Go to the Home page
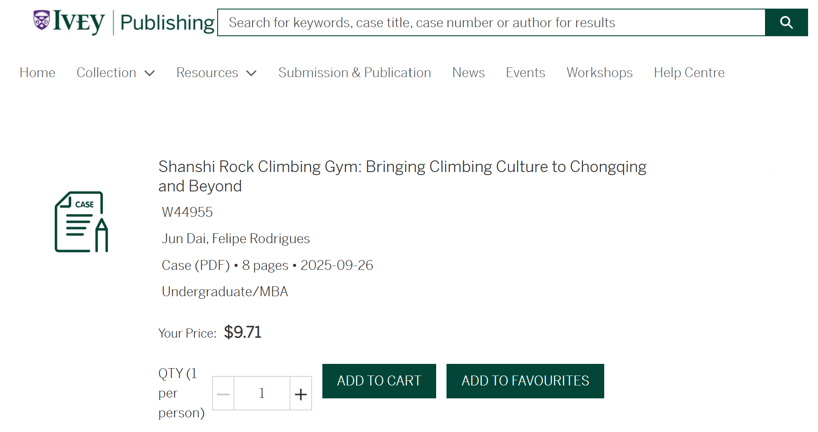The width and height of the screenshot is (818, 432). click(x=37, y=73)
